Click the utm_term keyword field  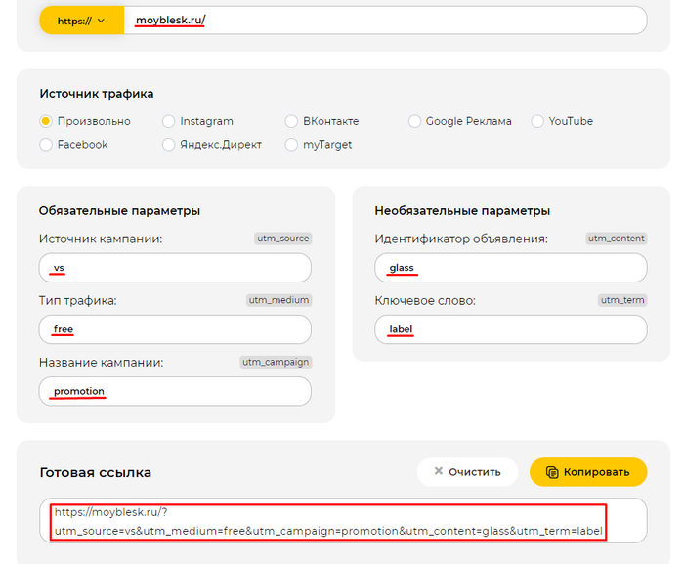tap(510, 329)
